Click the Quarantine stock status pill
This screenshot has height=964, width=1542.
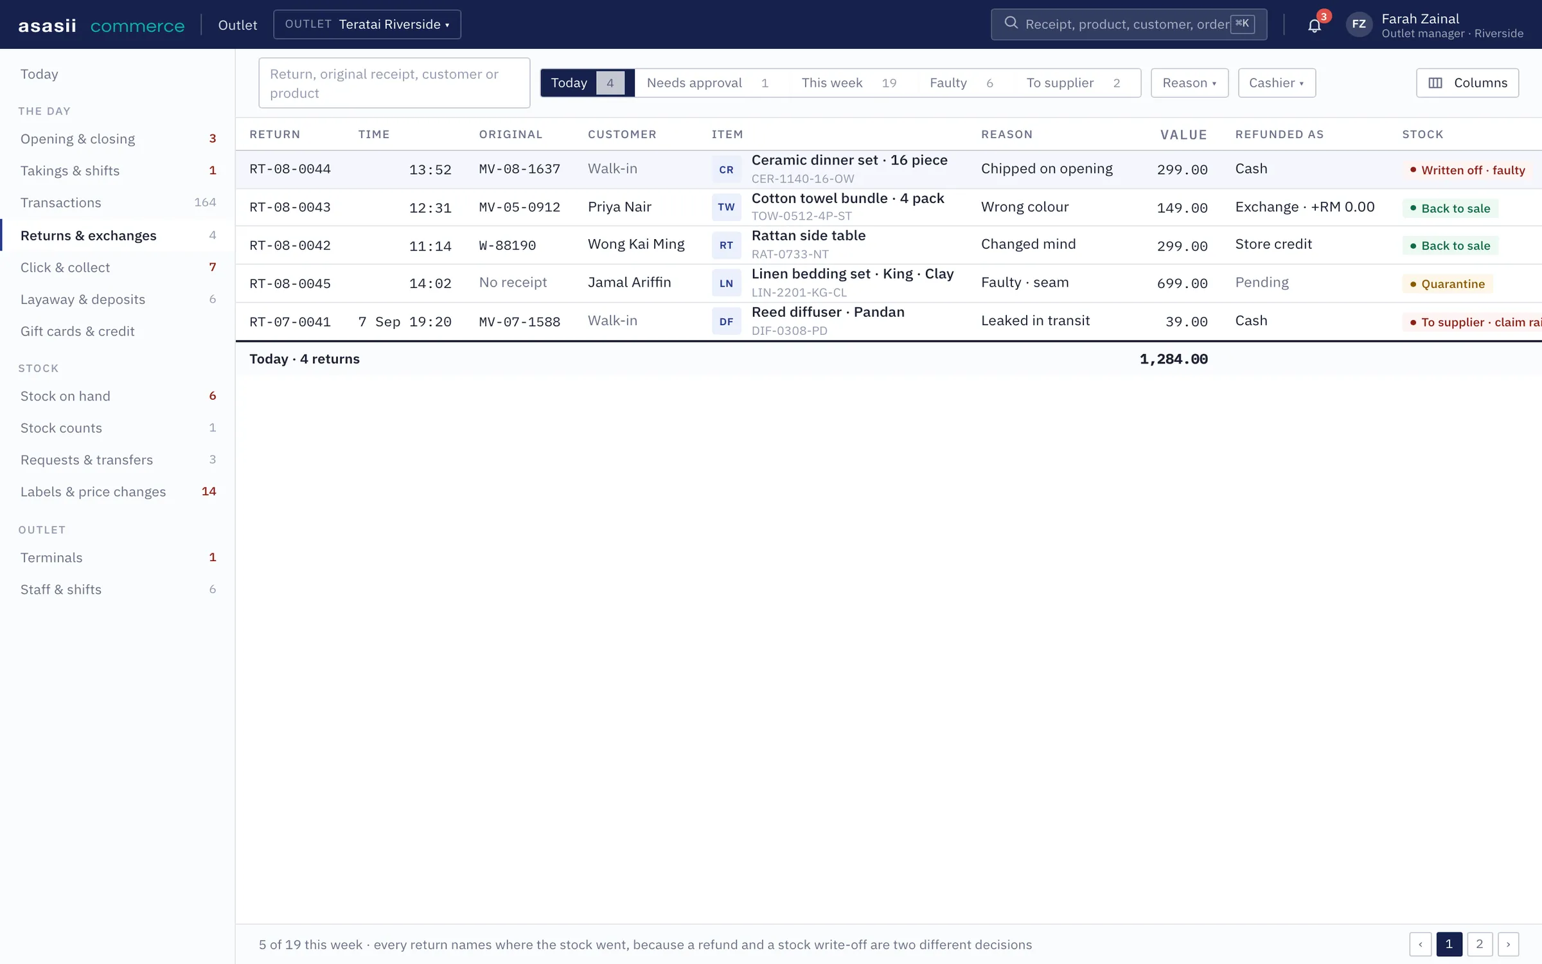point(1447,284)
